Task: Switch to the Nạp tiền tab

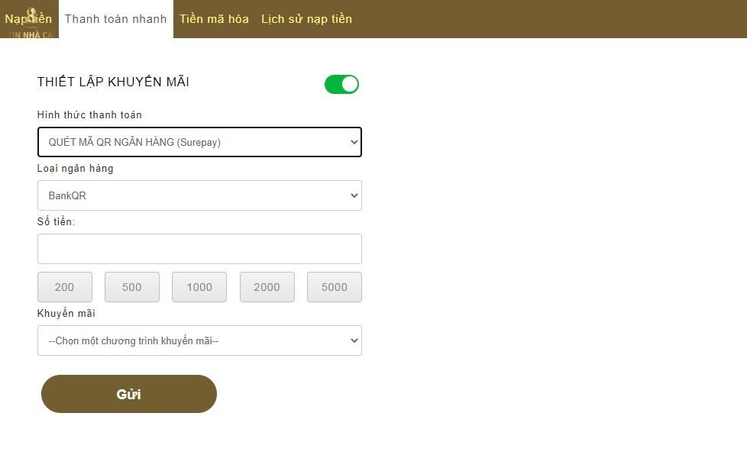Action: 29,19
